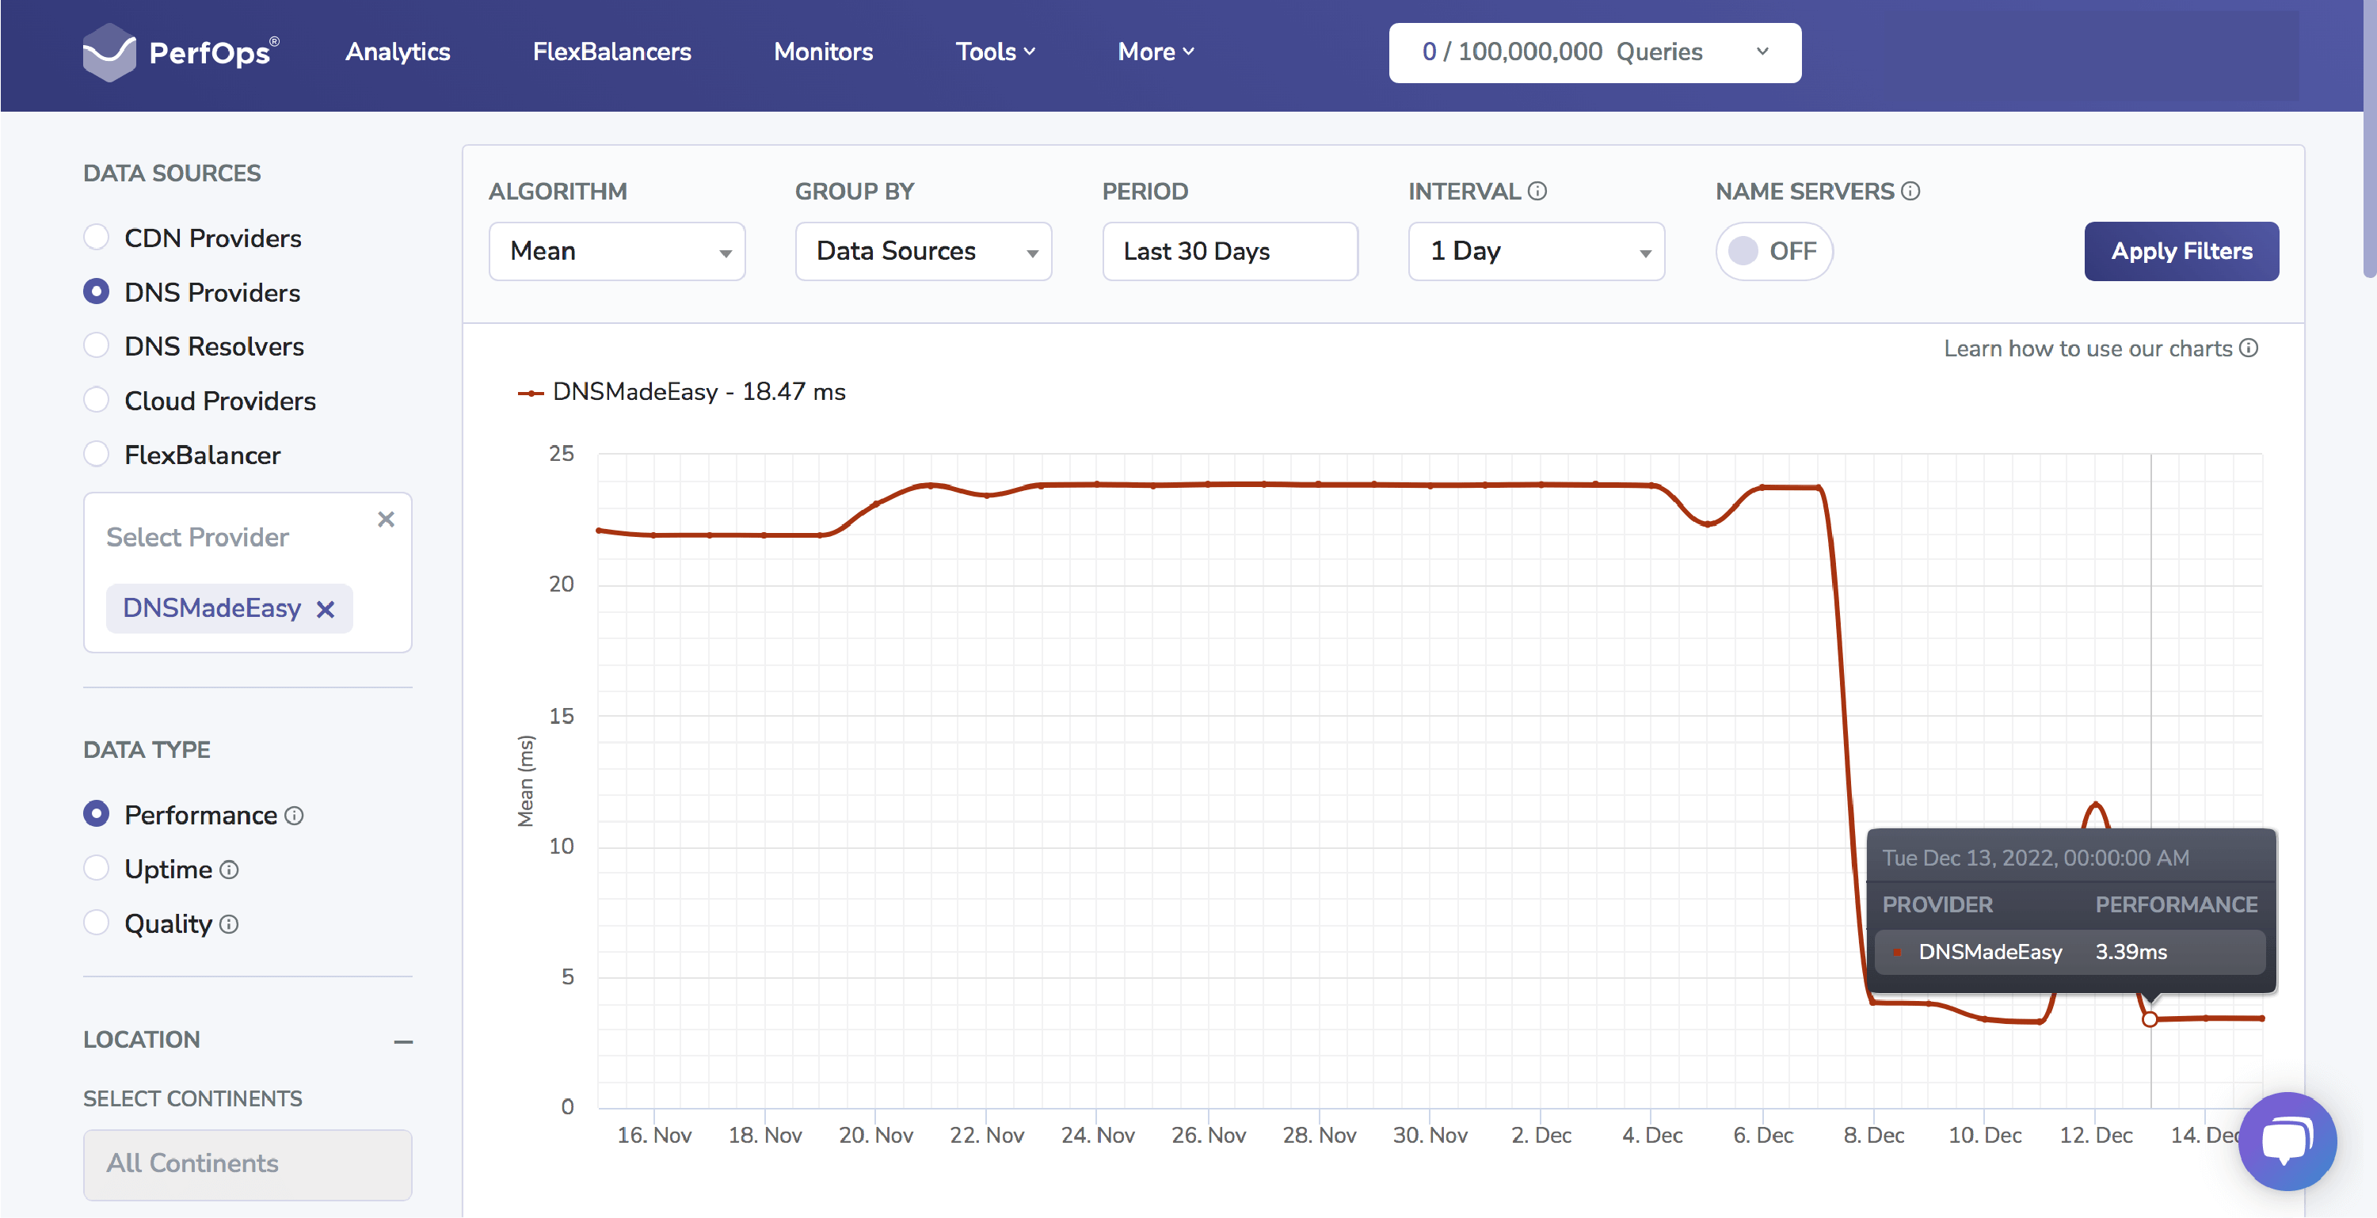Select FlexBalancer data source
2377x1218 pixels.
pyautogui.click(x=96, y=454)
